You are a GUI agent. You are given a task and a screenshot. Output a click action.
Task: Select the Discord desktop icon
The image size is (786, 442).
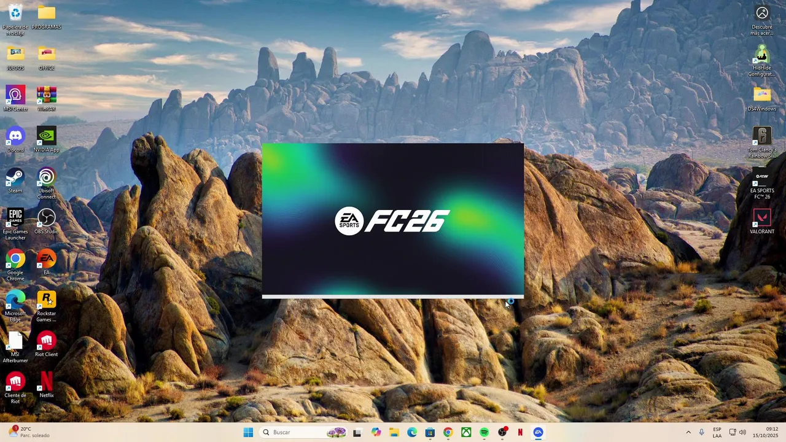click(x=15, y=140)
